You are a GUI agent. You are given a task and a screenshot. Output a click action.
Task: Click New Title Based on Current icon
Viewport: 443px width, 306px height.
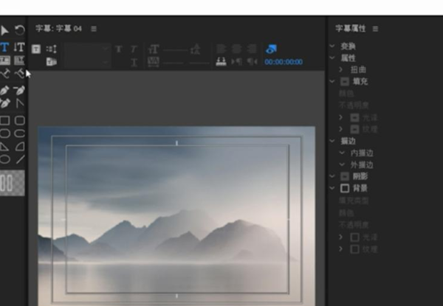coord(36,49)
